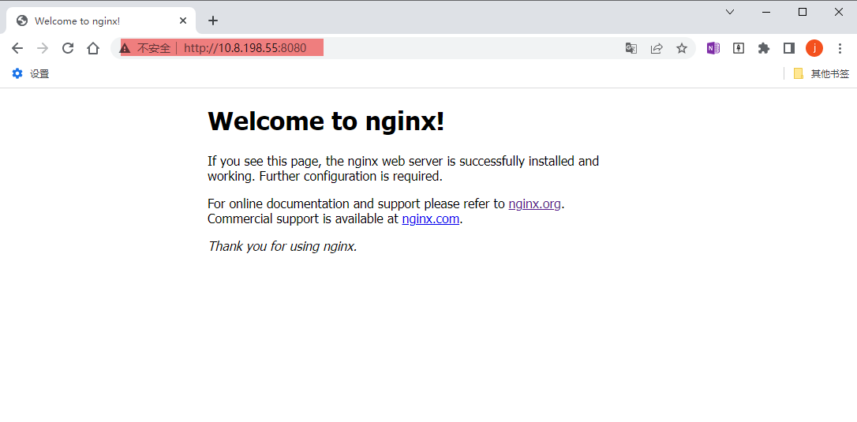Click the forward navigation arrow
This screenshot has height=422, width=857.
coord(43,48)
